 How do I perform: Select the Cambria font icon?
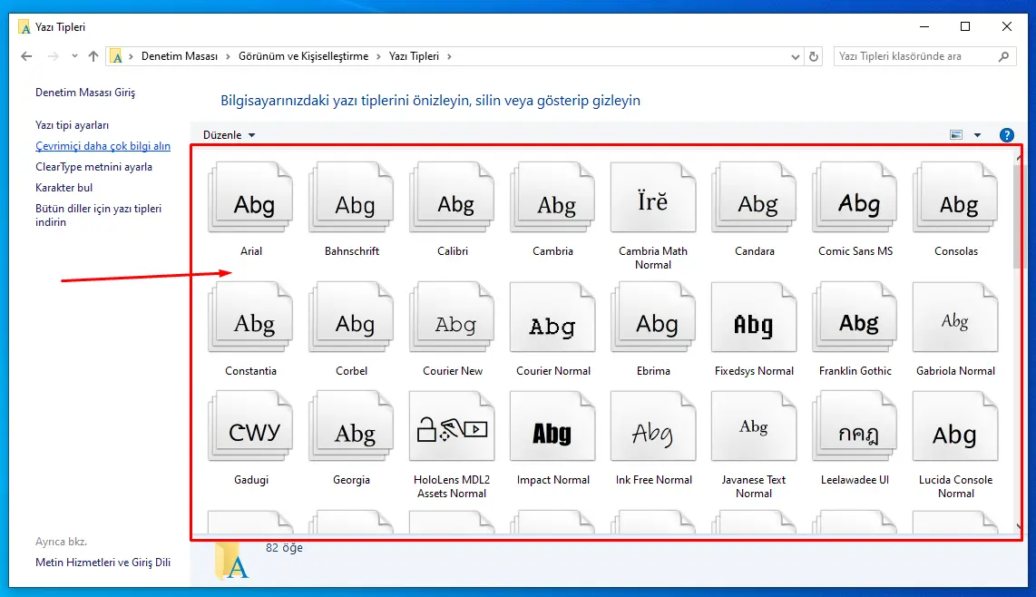[553, 197]
